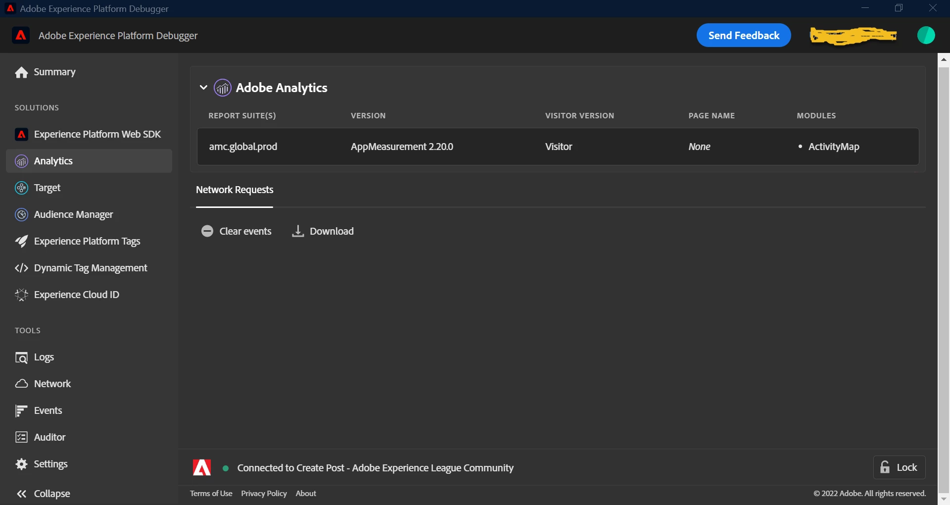Viewport: 950px width, 505px height.
Task: Open Target via its sidebar icon
Action: tap(21, 188)
